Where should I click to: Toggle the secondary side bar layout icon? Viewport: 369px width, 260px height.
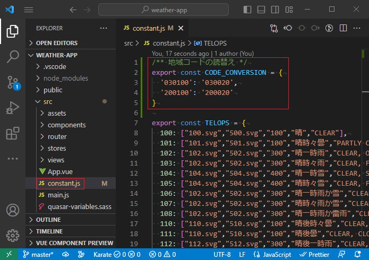click(275, 10)
